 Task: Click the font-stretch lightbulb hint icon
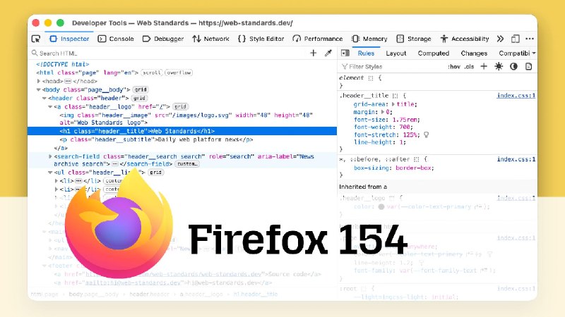click(427, 135)
